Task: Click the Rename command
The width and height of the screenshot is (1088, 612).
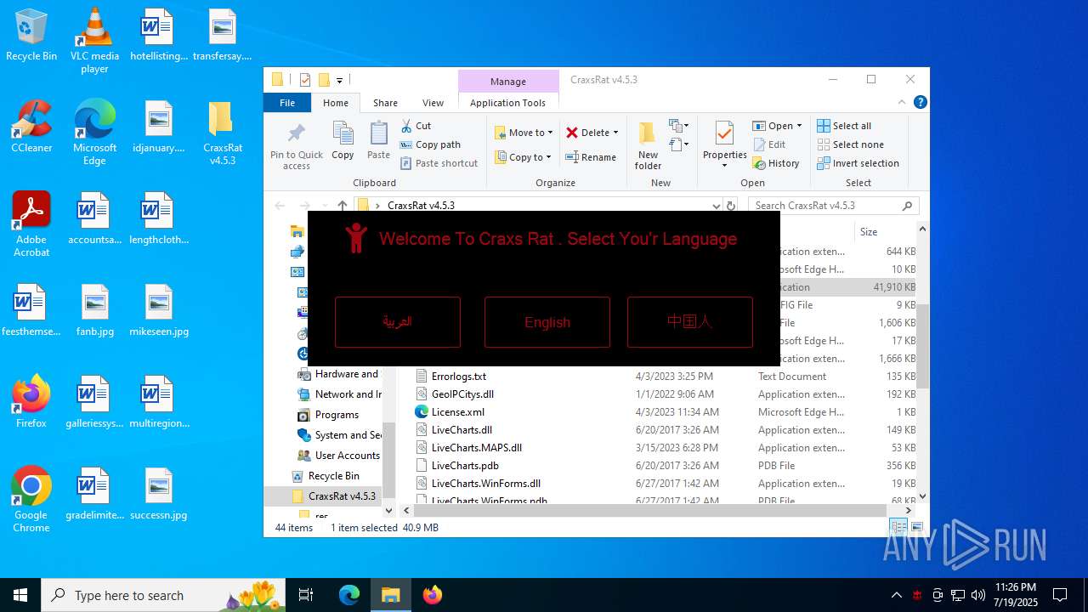Action: (x=592, y=157)
